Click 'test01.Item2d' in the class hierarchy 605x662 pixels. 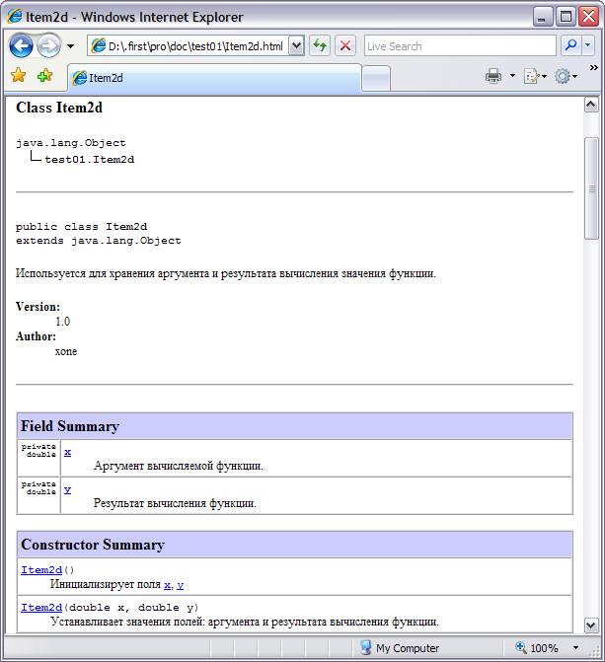click(x=90, y=160)
